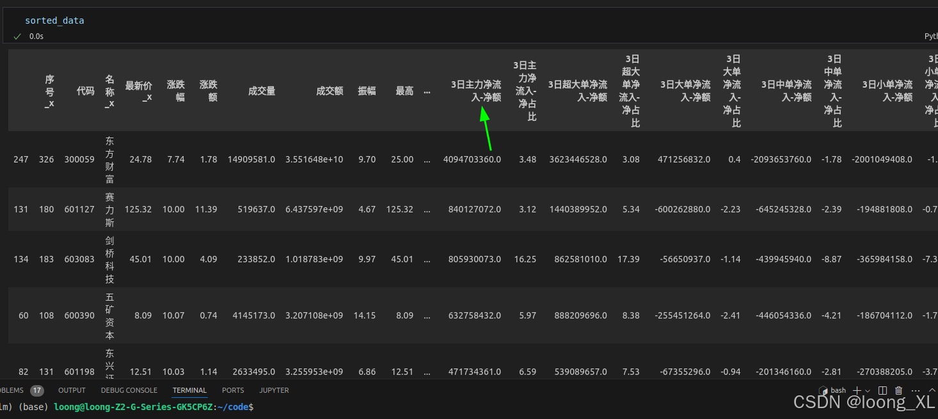This screenshot has width=938, height=419.
Task: Click the 1440389952.0 super-large order value
Action: (578, 209)
